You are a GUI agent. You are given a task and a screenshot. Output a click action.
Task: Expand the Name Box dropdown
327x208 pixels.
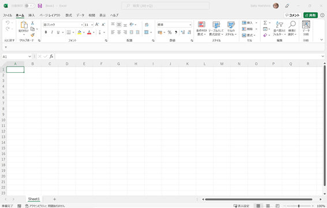29,57
